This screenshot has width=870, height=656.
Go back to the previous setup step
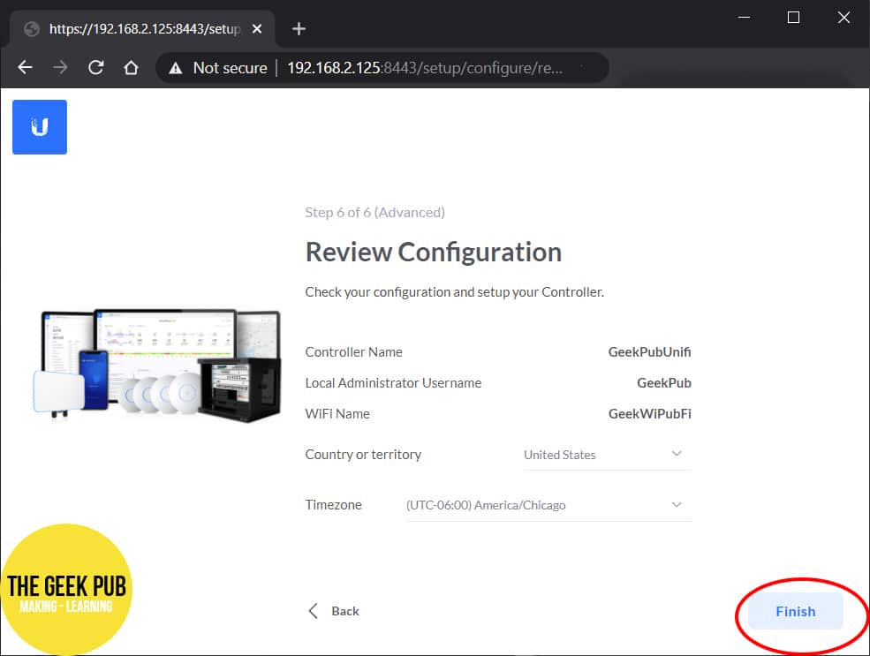coord(334,611)
